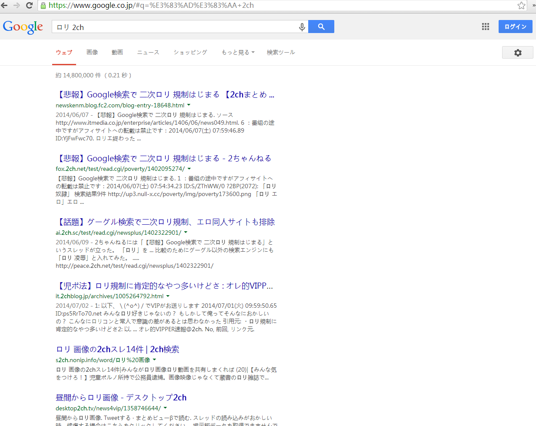
Task: Expand the もっと見る dropdown
Action: click(238, 52)
